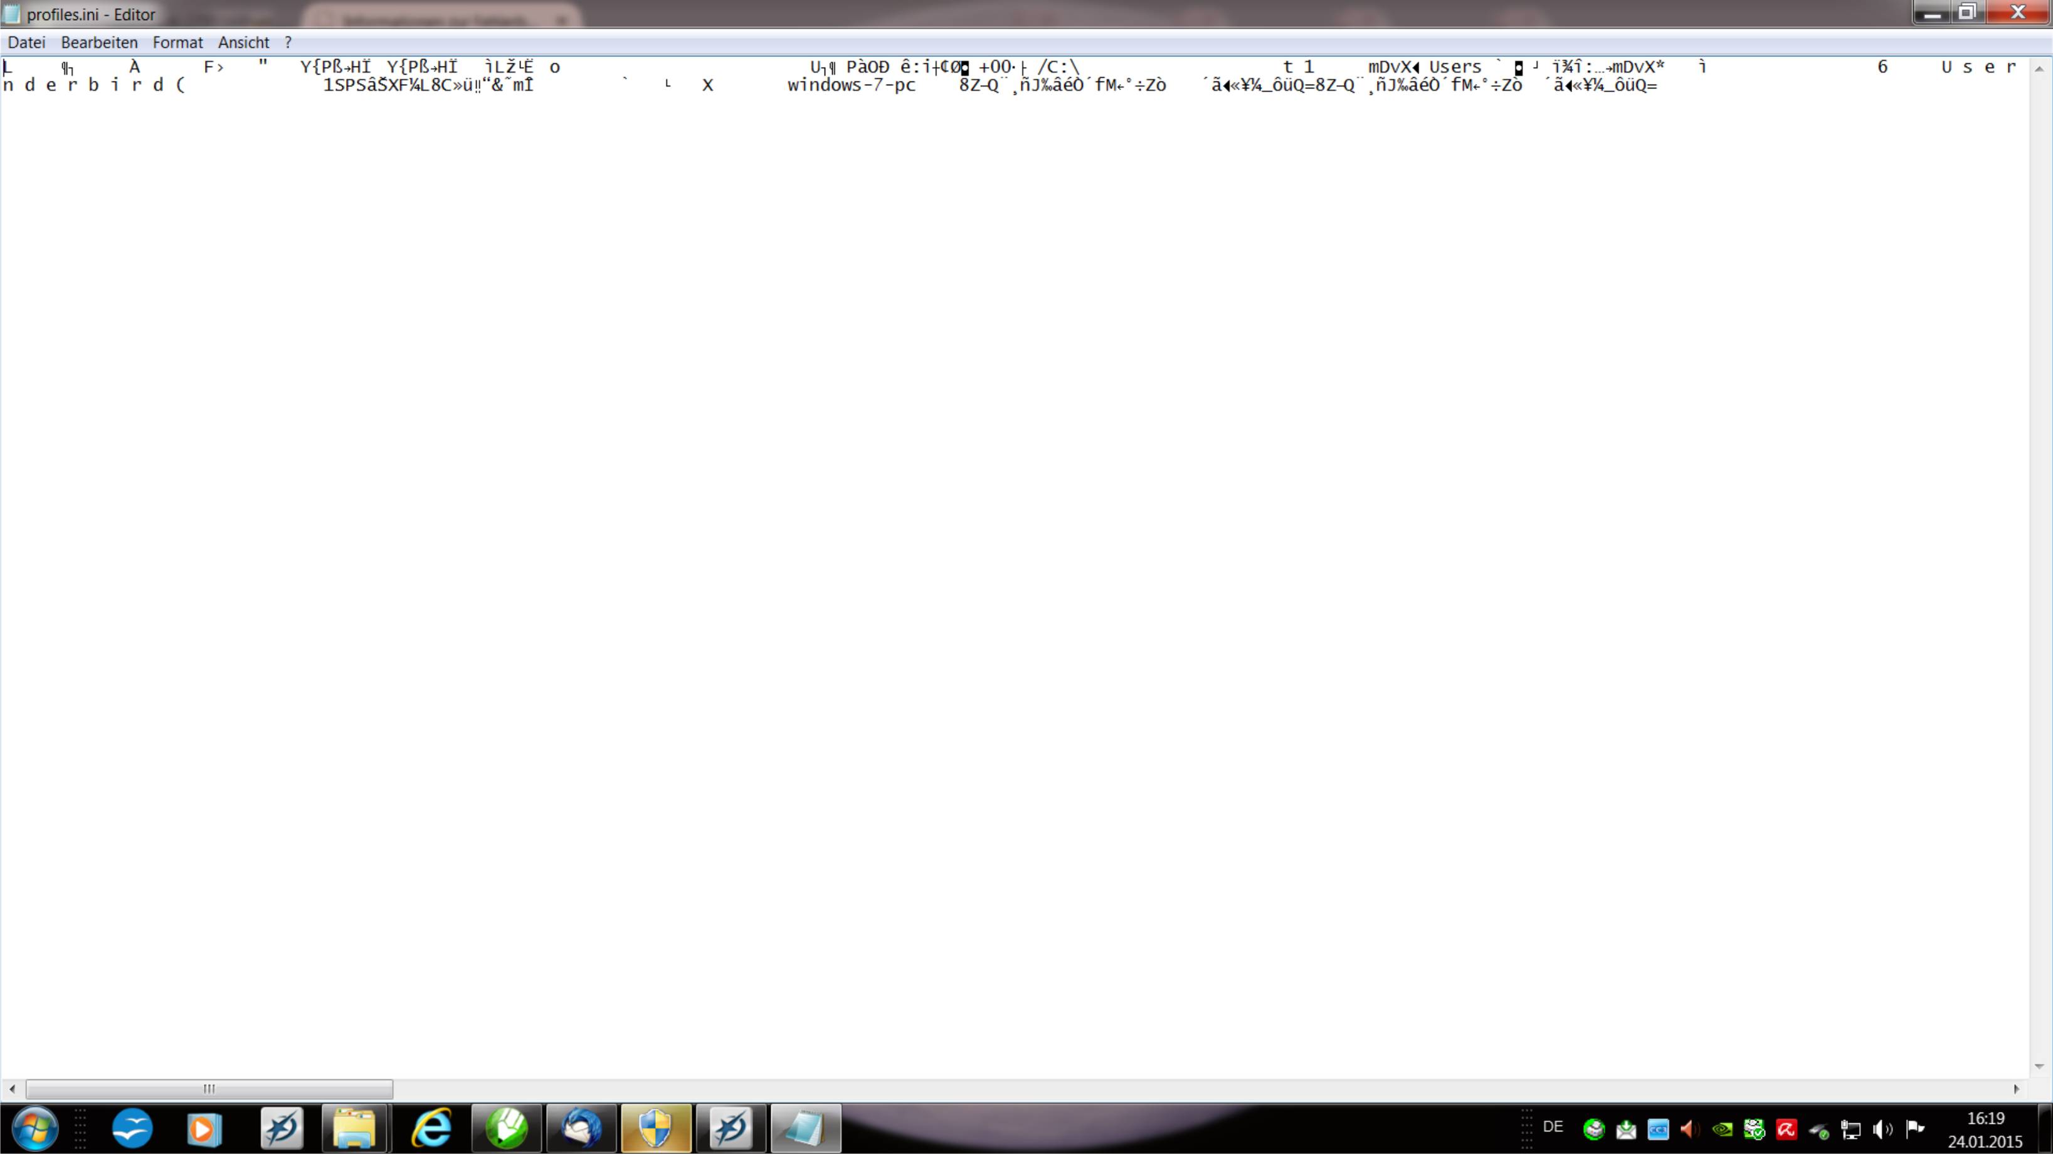Open the Ansicht menu

pyautogui.click(x=243, y=42)
